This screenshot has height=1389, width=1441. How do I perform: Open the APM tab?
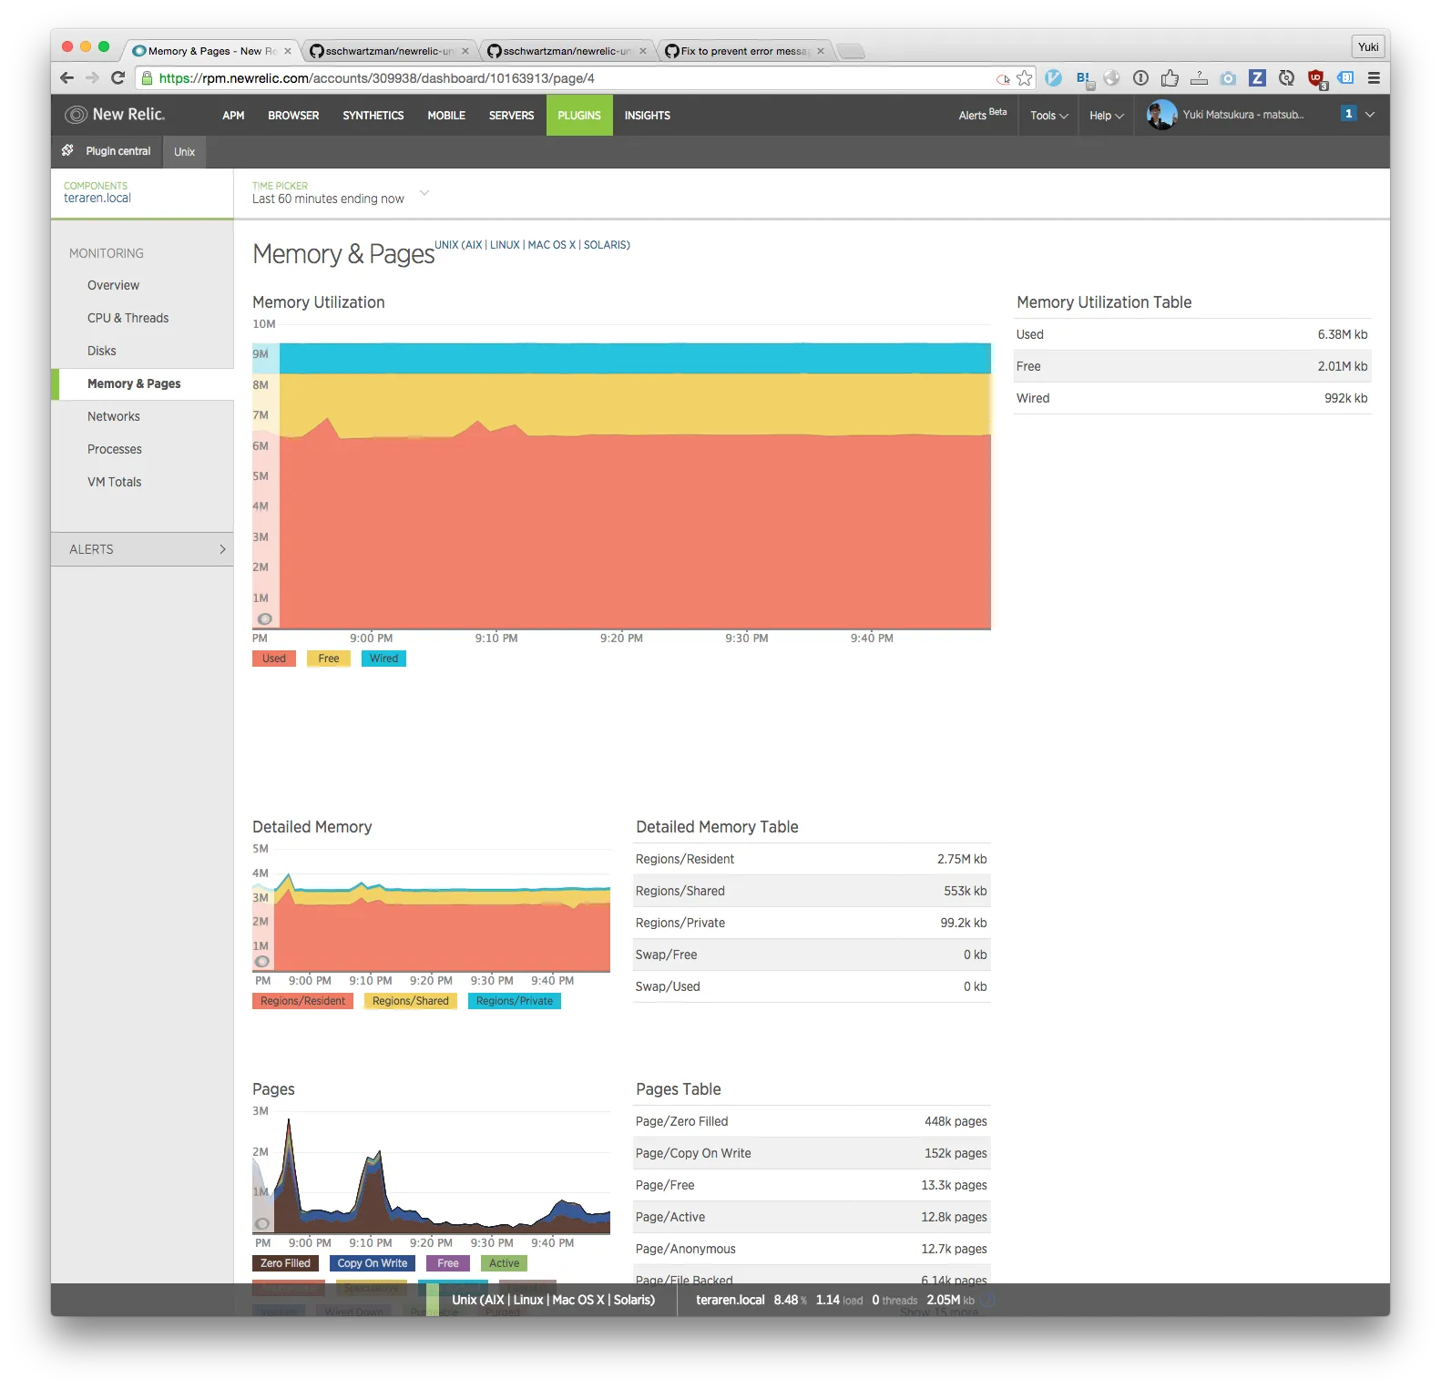tap(233, 116)
